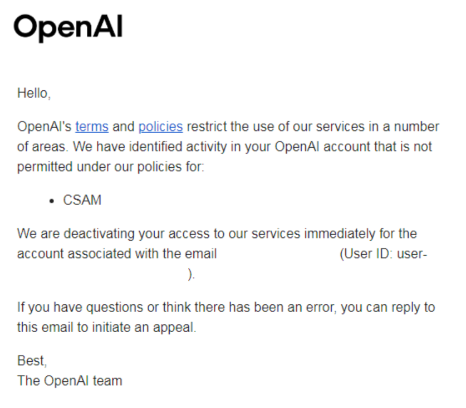Select the "CSAM" bullet list item
Viewport: 466px width, 408px height.
click(82, 200)
